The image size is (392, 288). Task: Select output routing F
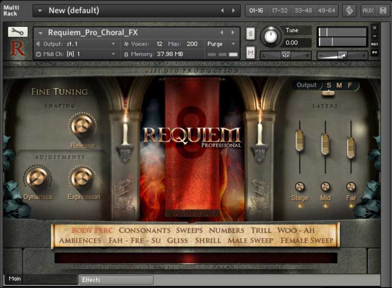click(x=350, y=85)
